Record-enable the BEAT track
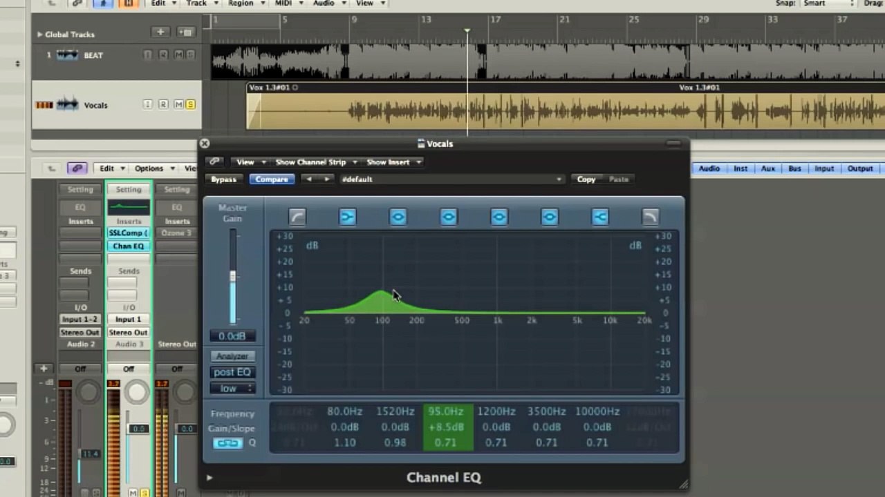The height and width of the screenshot is (497, 885). [163, 55]
